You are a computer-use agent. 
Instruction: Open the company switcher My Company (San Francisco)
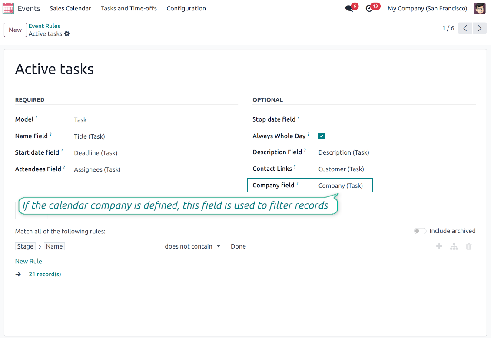(x=427, y=8)
